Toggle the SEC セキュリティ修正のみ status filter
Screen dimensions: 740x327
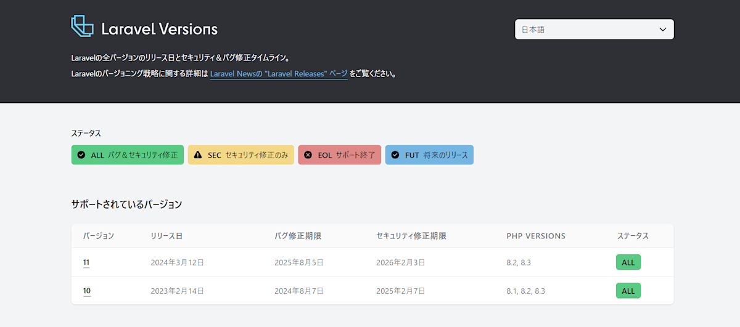[x=241, y=155]
